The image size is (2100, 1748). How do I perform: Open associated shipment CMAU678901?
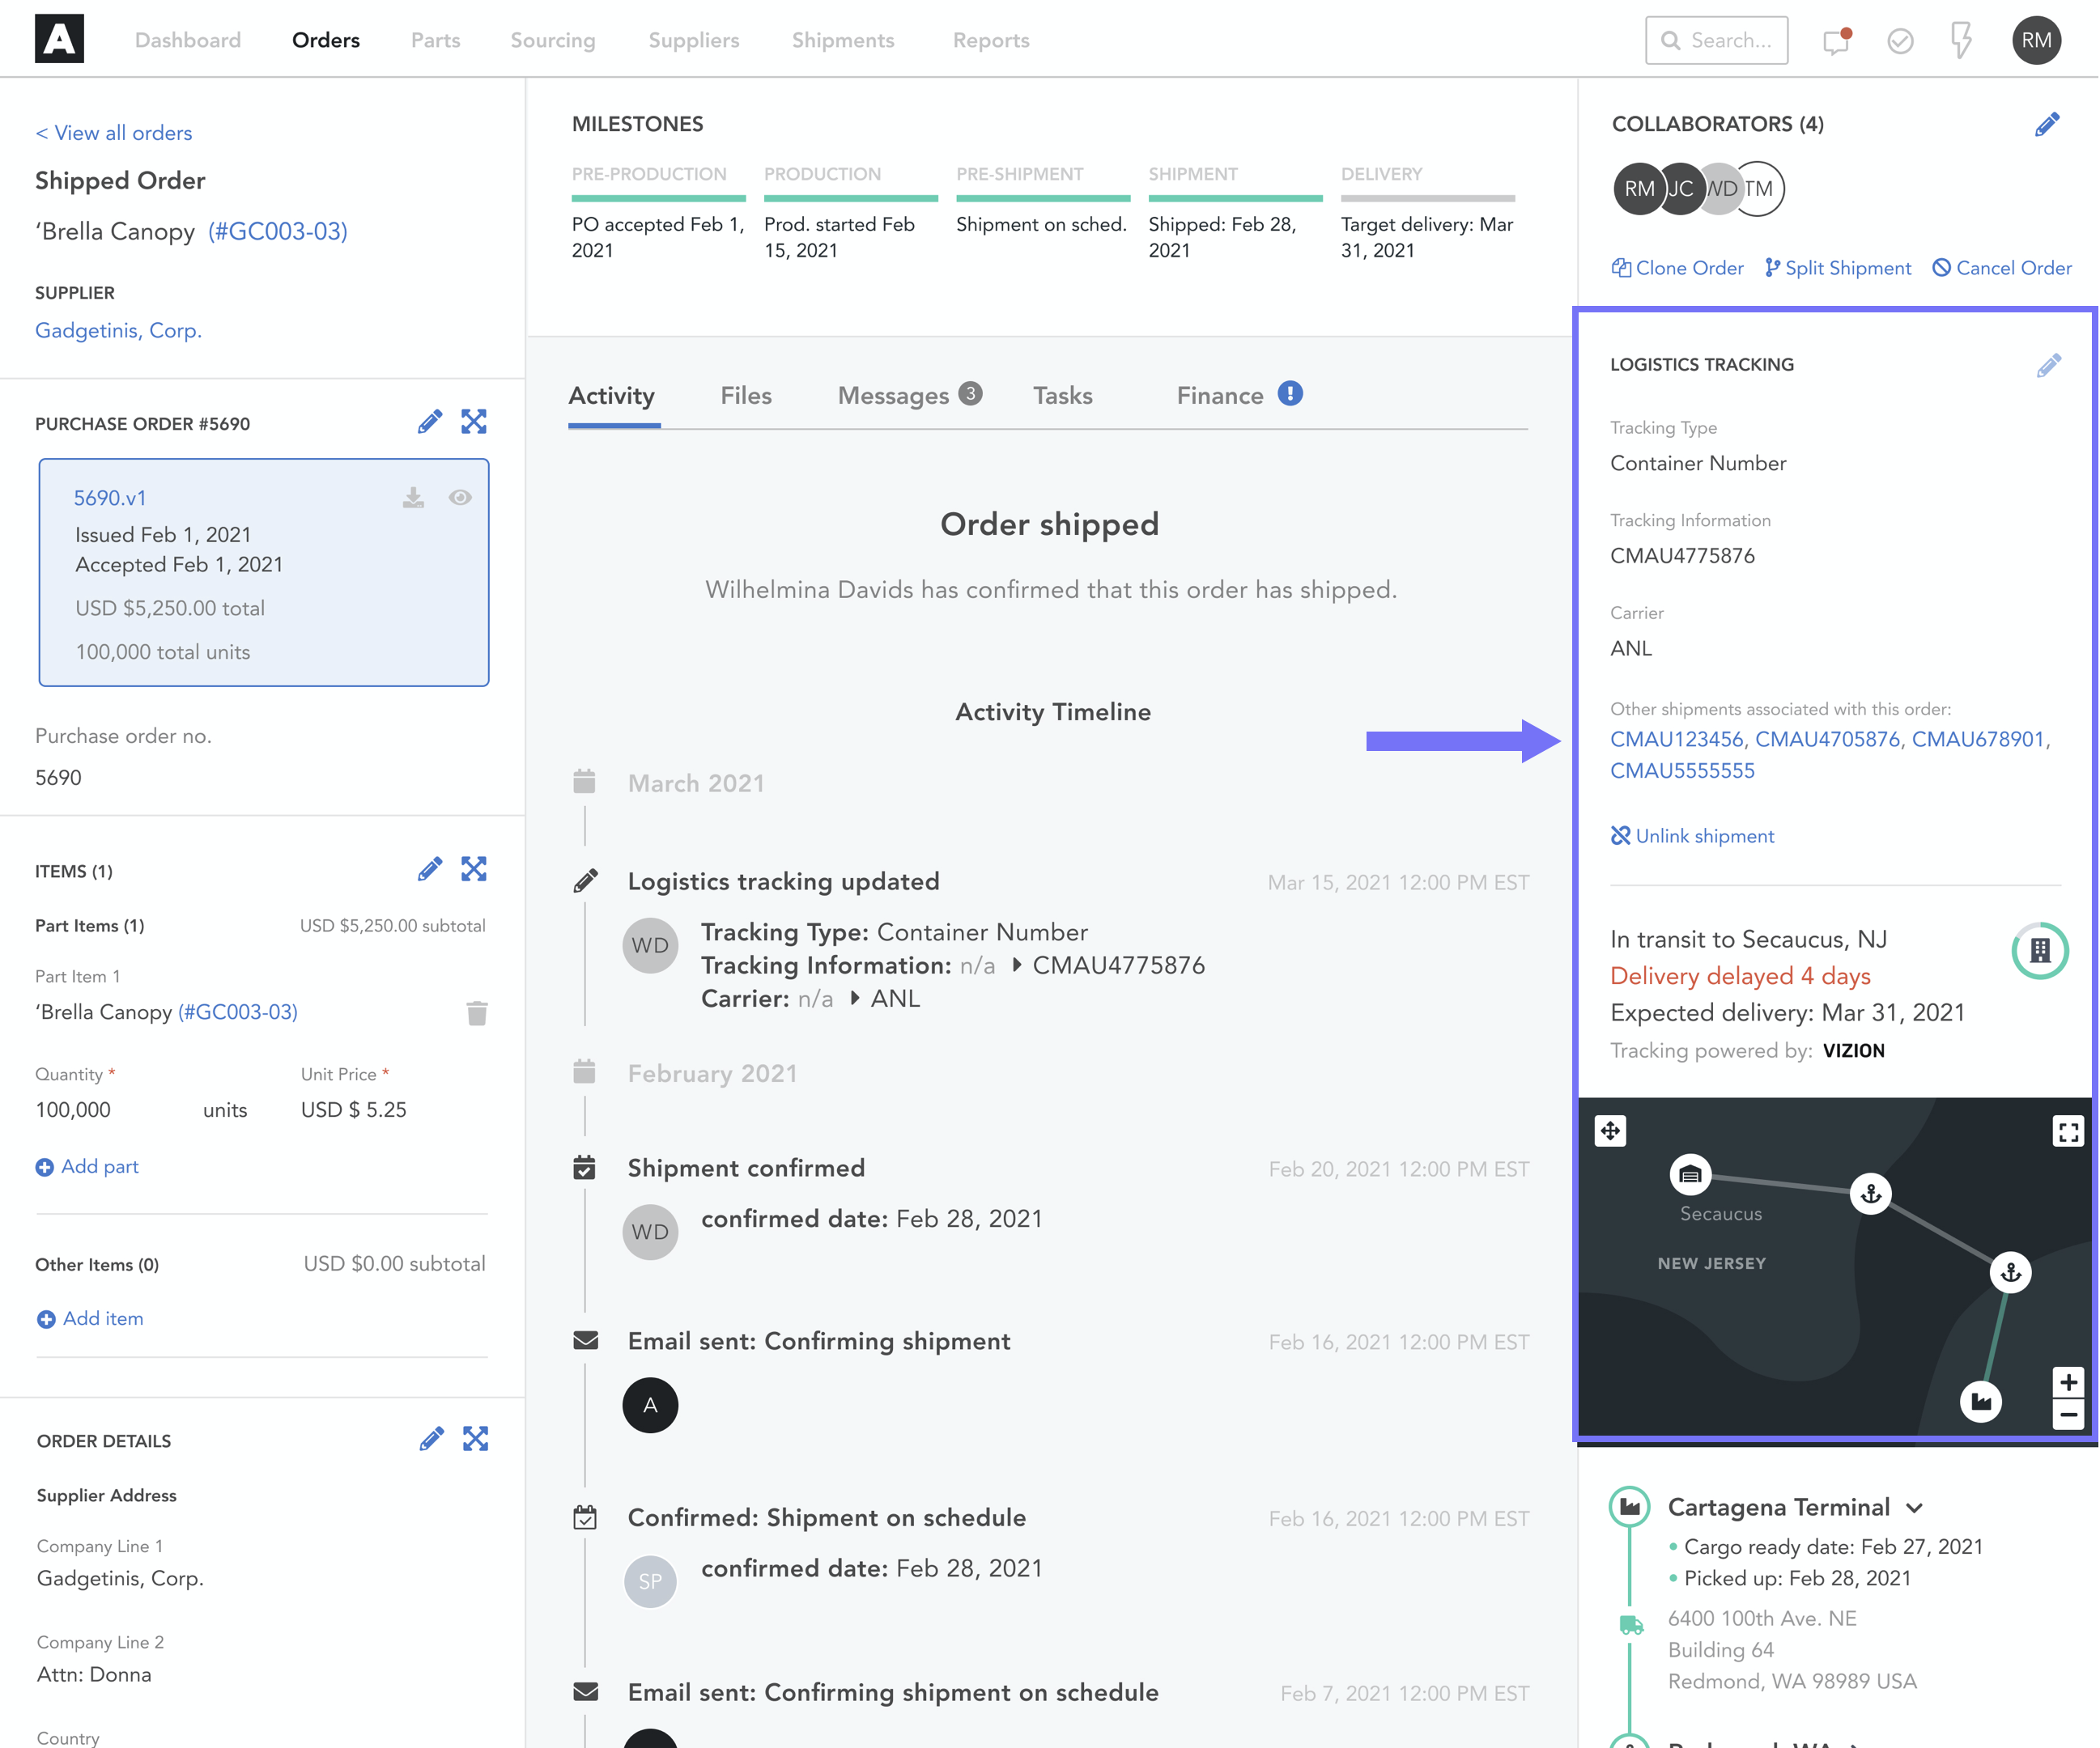click(1978, 740)
